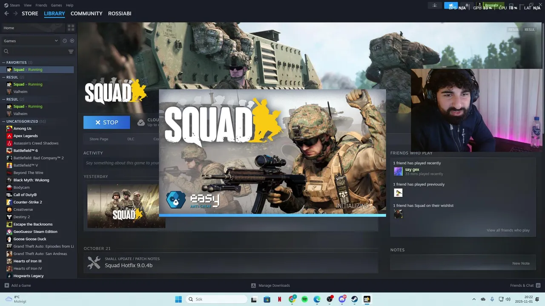Viewport: 545px width, 306px height.
Task: Click the Counter-Strike 2 game icon
Action: click(x=9, y=202)
